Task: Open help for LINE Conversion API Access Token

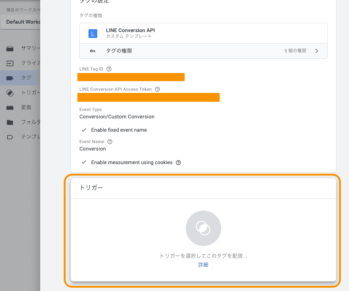Action: point(157,89)
